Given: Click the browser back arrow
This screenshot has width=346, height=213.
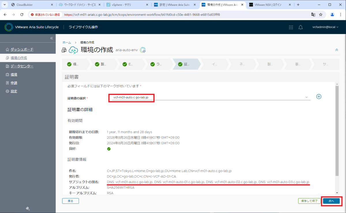Looking at the screenshot, I should click(5, 14).
